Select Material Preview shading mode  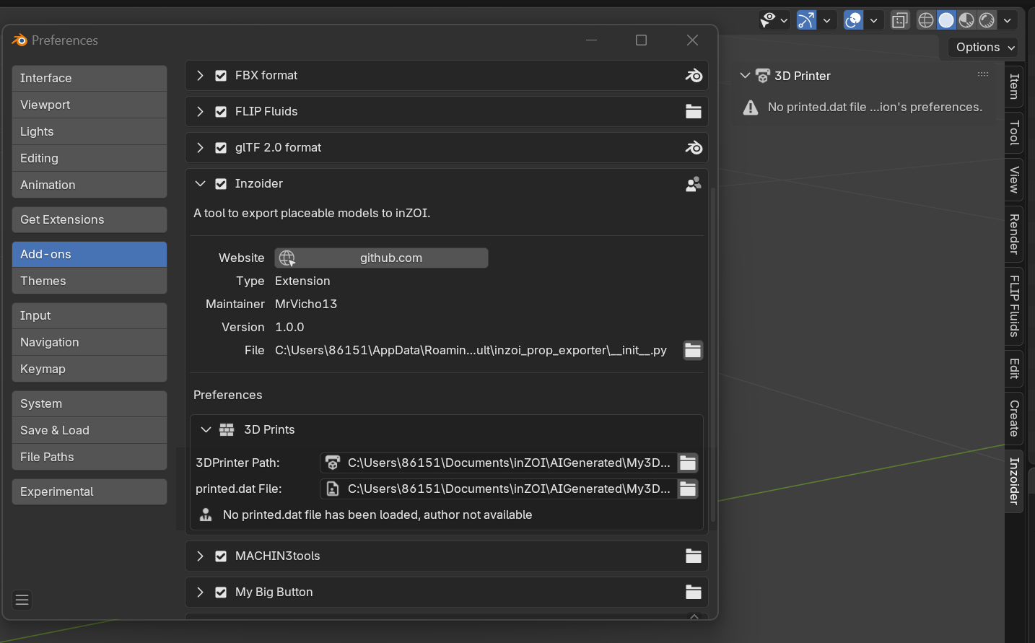tap(967, 20)
